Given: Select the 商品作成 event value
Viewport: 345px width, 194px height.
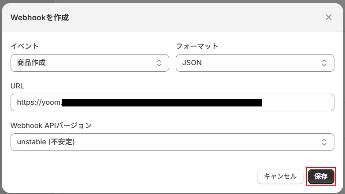Looking at the screenshot, I should point(31,63).
